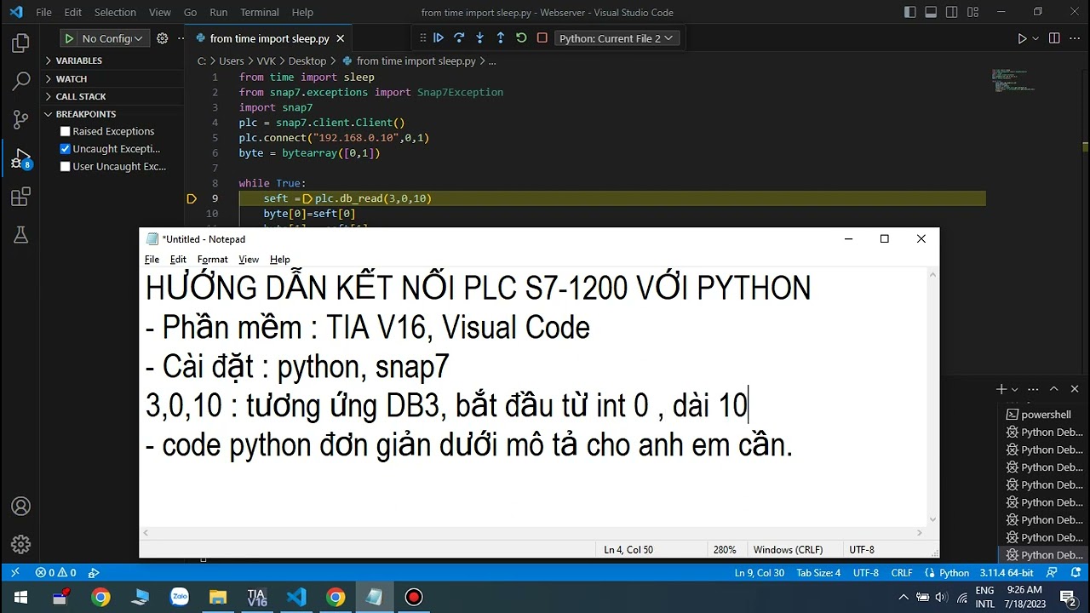1090x613 pixels.
Task: Close the terminal panel with X
Action: [1074, 389]
